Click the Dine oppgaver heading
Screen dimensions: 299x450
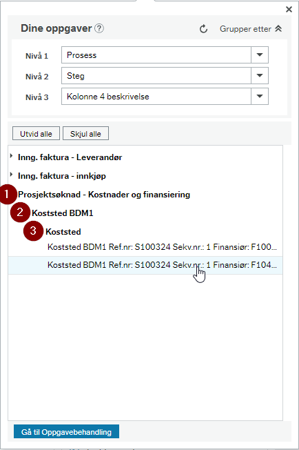pos(56,28)
